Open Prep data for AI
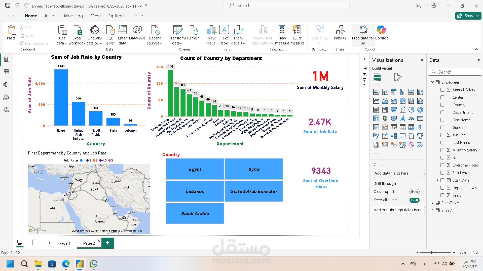The image size is (483, 271). click(x=363, y=35)
